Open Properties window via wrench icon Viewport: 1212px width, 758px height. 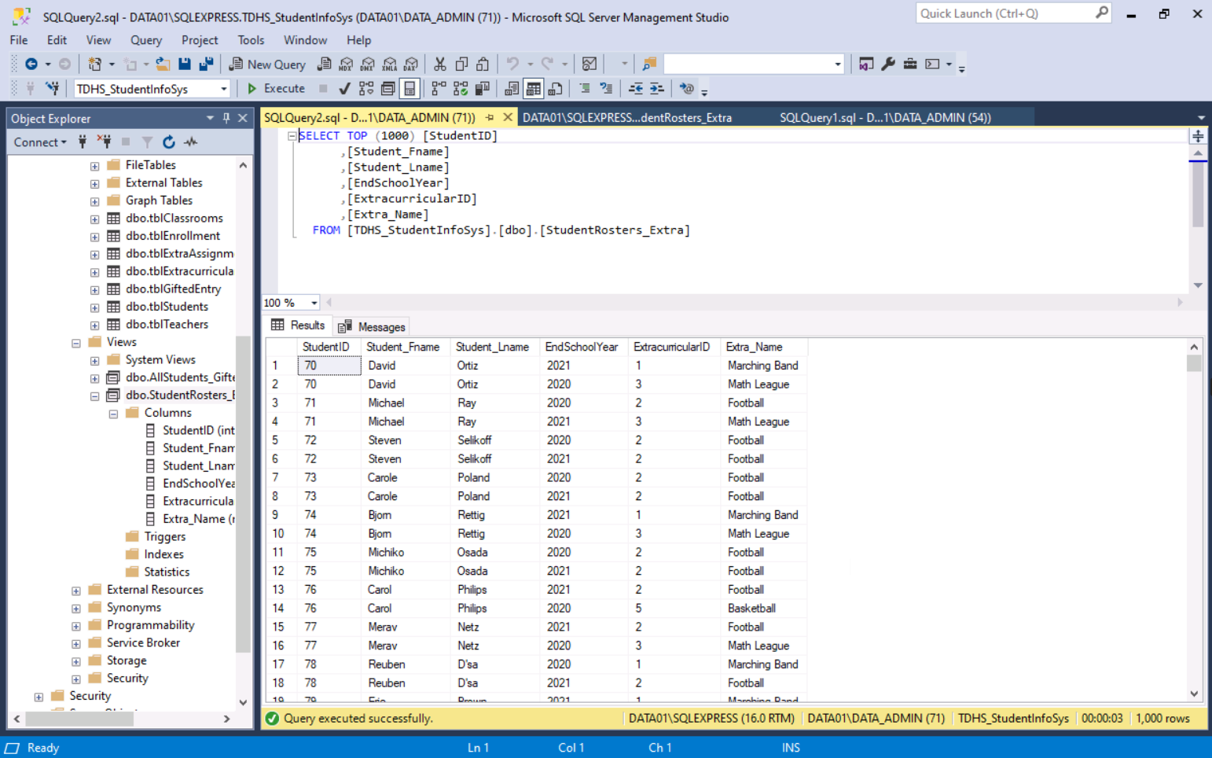click(888, 64)
